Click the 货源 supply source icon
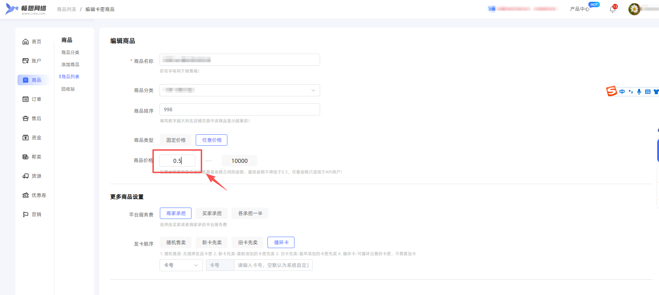This screenshot has width=659, height=295. (x=26, y=176)
